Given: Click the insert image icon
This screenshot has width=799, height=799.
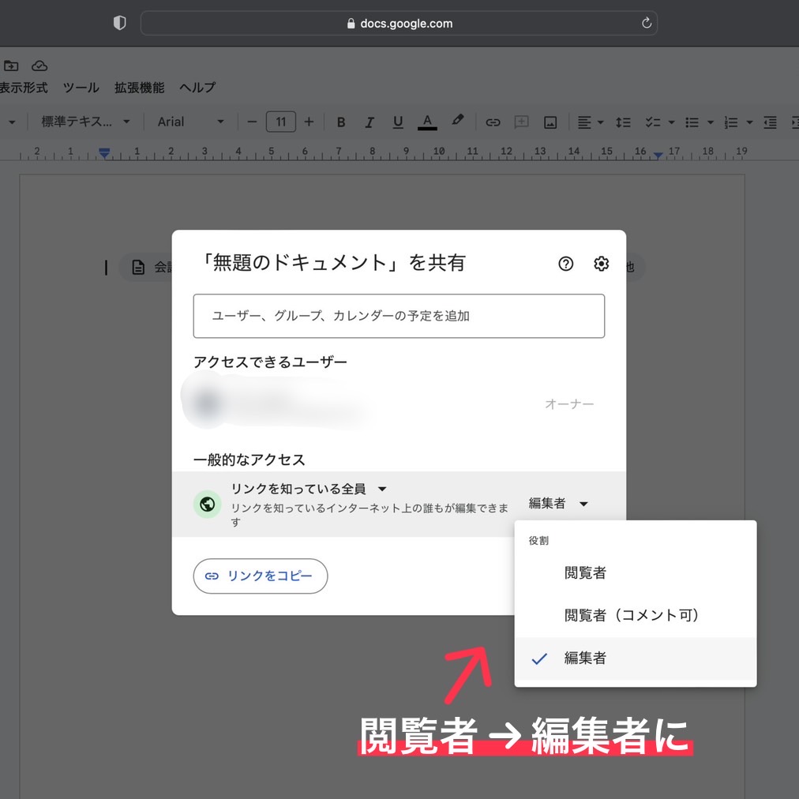Looking at the screenshot, I should (x=550, y=122).
